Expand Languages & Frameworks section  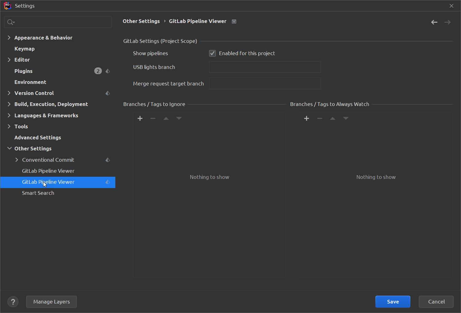pos(9,115)
